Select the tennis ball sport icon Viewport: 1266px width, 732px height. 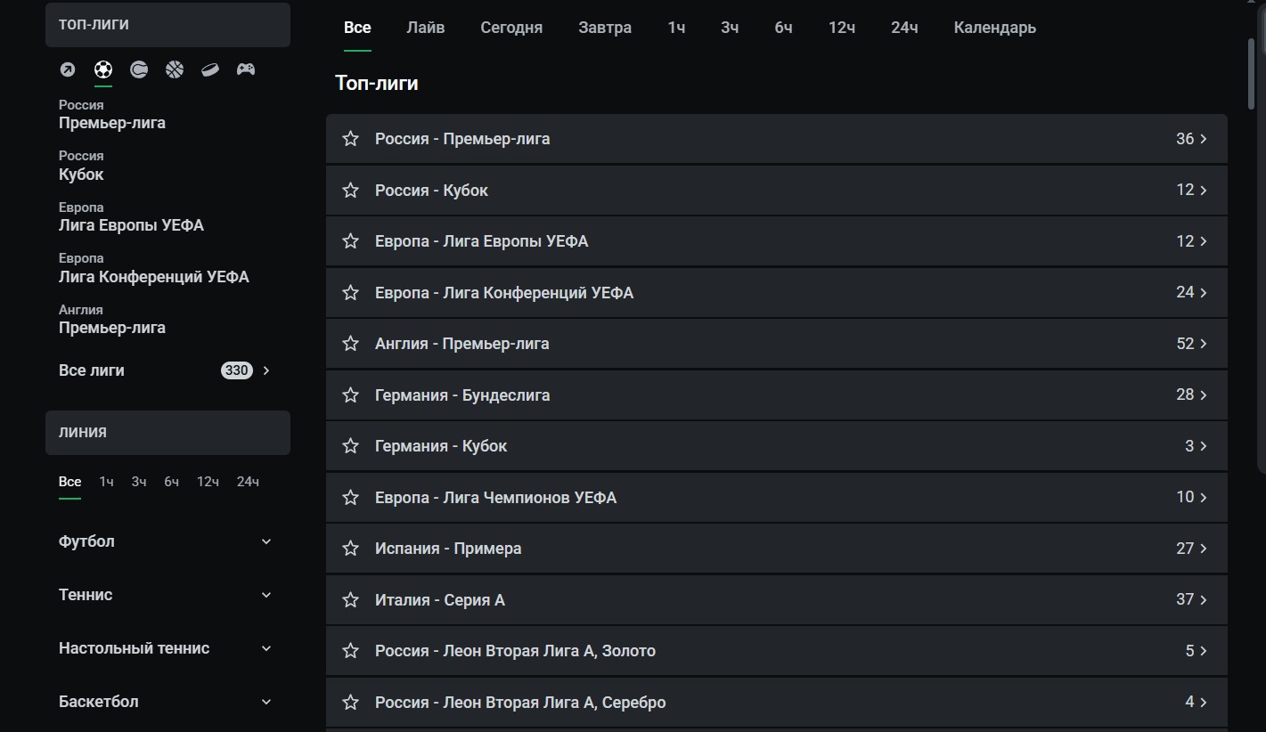coord(139,69)
